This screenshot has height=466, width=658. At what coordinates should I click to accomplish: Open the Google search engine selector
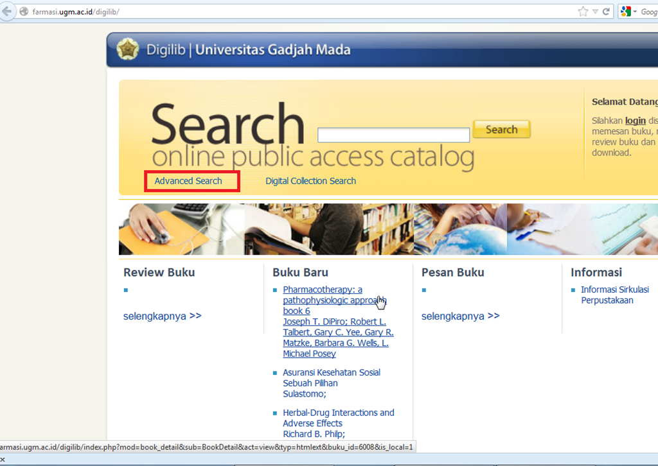[628, 12]
